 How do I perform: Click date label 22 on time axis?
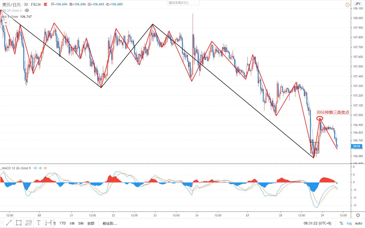click(113, 215)
